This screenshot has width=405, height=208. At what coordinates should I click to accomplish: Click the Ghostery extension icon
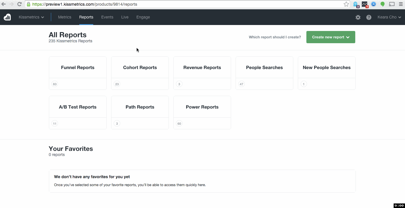[x=356, y=4]
